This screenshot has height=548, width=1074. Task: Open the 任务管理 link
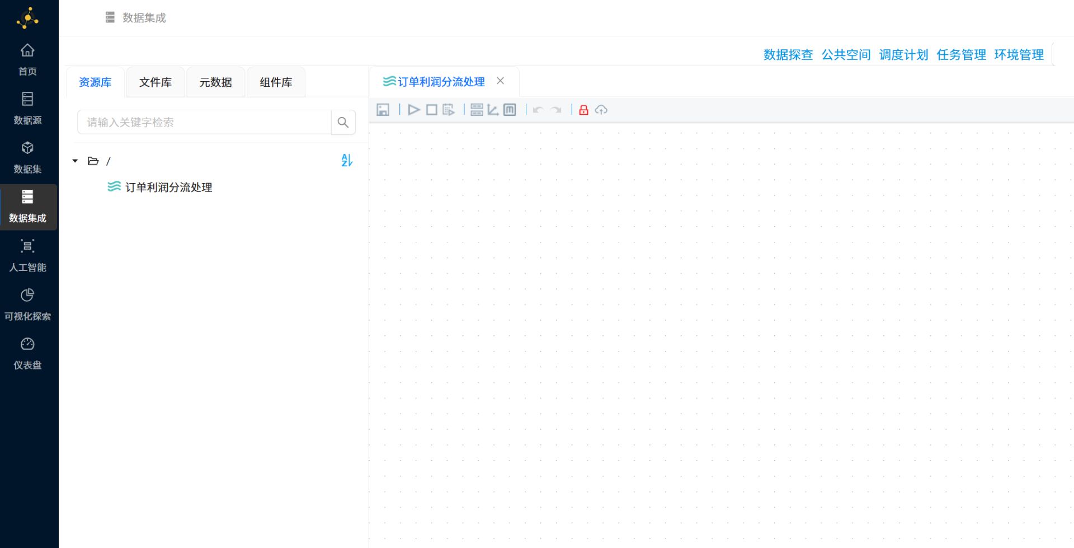tap(961, 55)
